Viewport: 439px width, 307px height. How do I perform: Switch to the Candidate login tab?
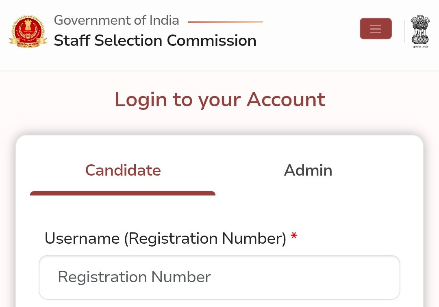123,170
